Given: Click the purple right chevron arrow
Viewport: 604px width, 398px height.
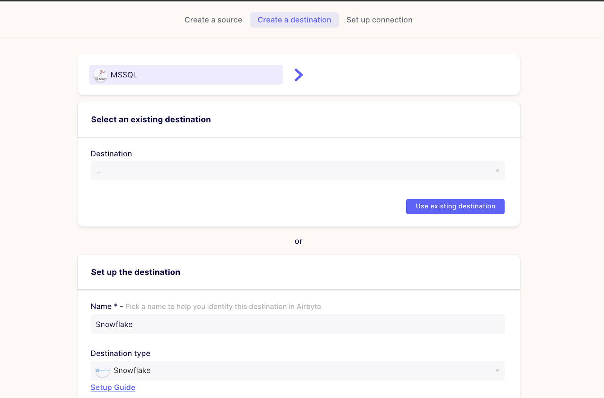Looking at the screenshot, I should click(x=299, y=75).
